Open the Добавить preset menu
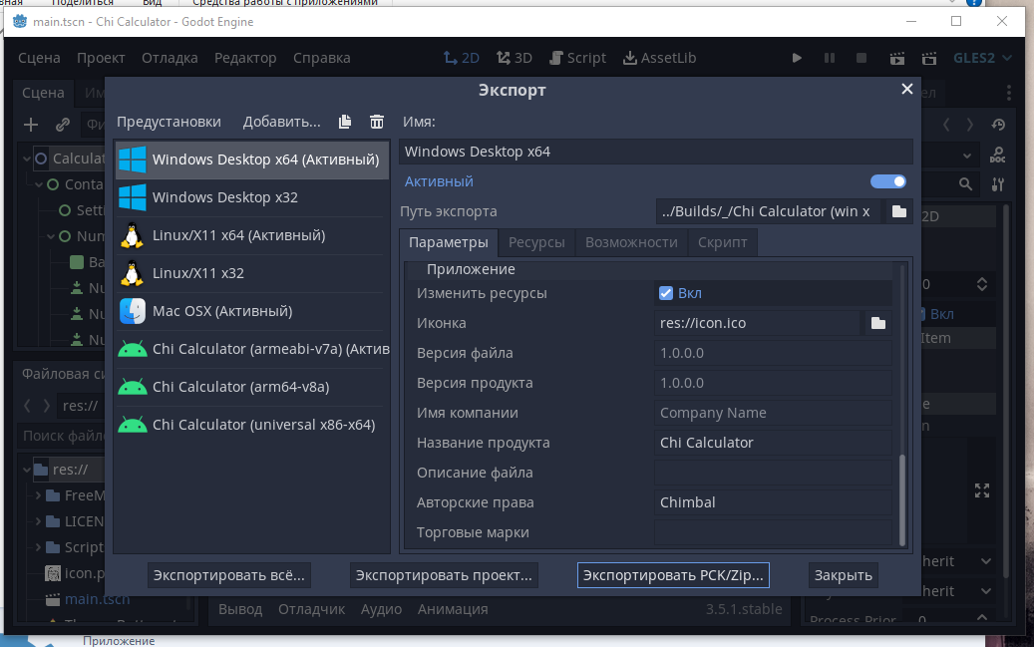 [x=281, y=122]
